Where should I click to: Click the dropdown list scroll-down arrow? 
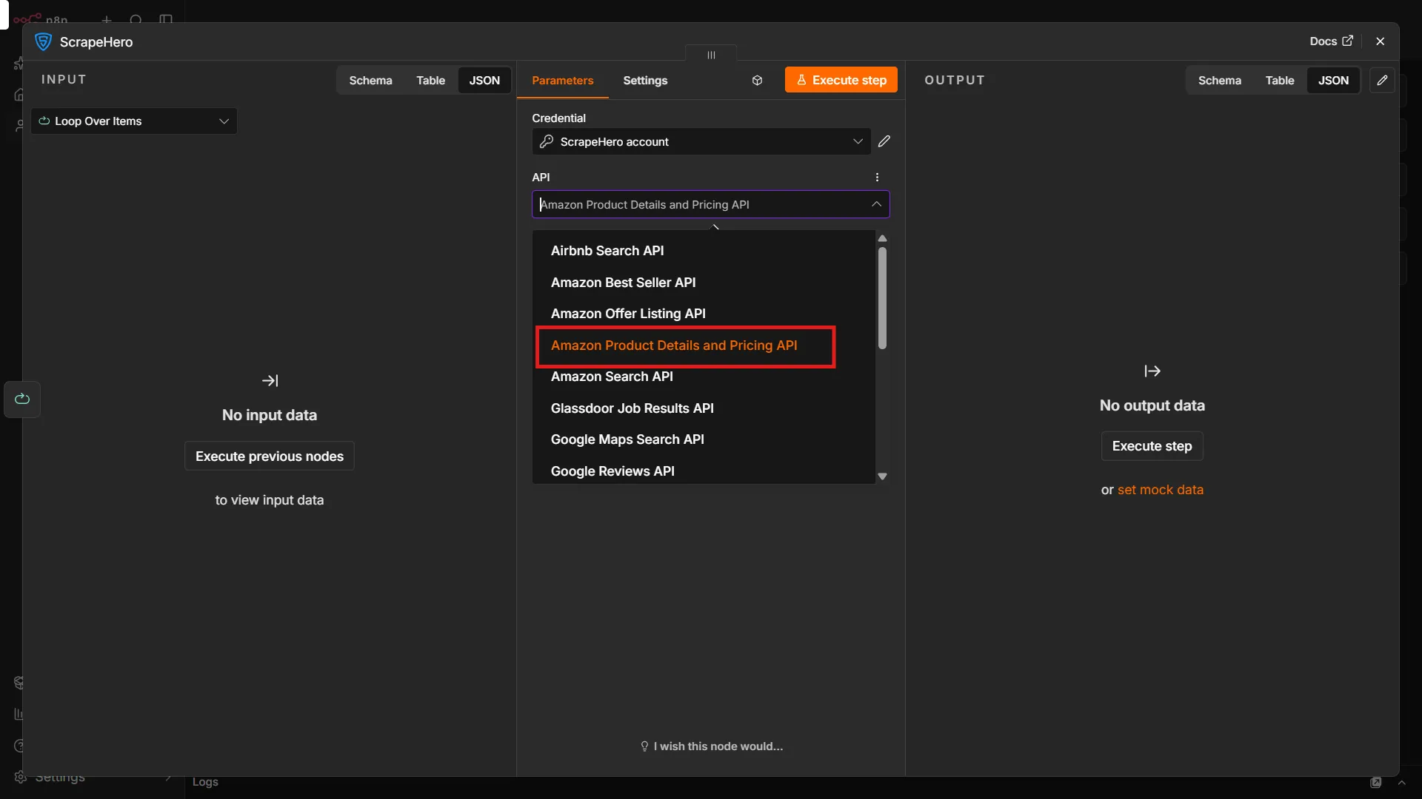pos(882,476)
